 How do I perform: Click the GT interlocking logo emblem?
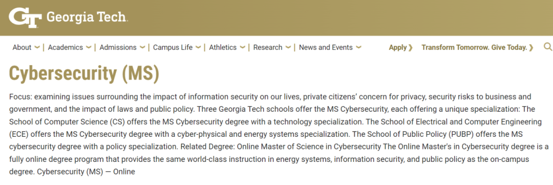click(26, 17)
